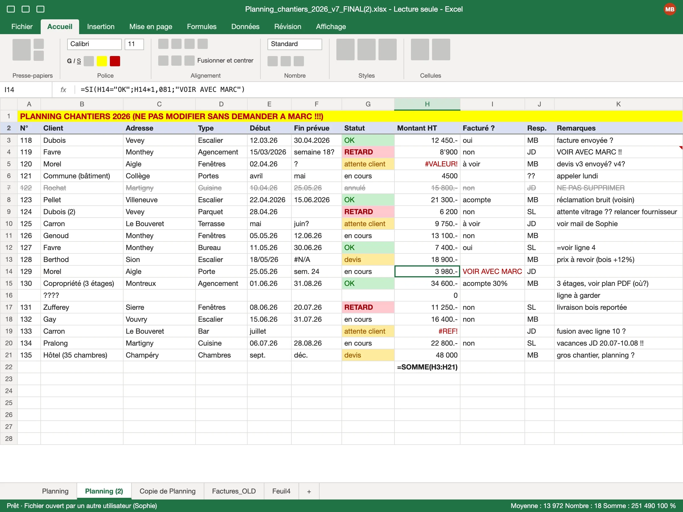Click Fusionner et centrer
The height and width of the screenshot is (512, 683).
pyautogui.click(x=225, y=61)
